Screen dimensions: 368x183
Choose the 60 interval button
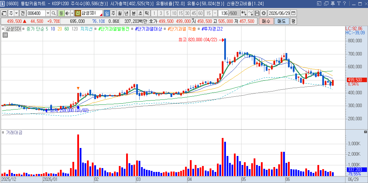click(200, 13)
